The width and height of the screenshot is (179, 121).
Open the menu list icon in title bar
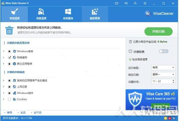click(145, 4)
